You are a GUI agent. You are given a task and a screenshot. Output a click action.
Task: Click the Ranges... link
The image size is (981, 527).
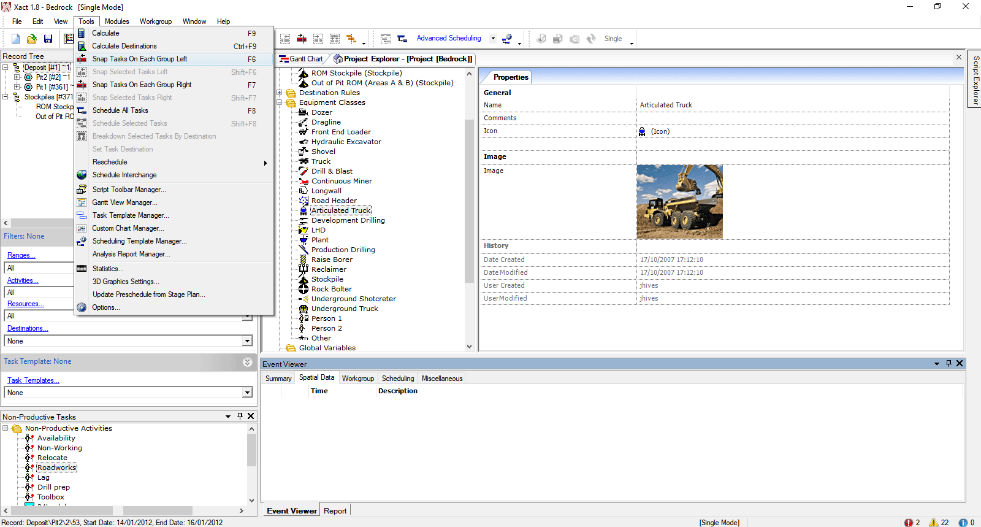point(21,255)
